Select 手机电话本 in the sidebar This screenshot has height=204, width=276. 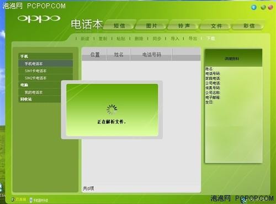(45, 64)
